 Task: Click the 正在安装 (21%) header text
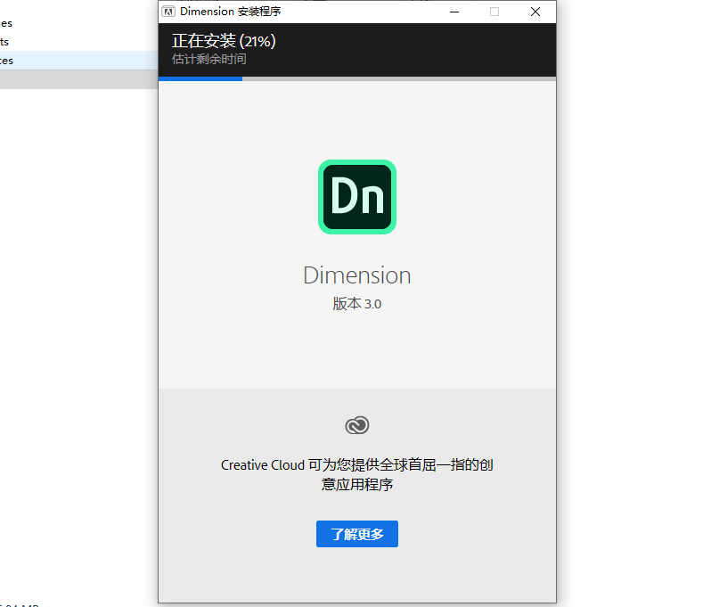[x=221, y=41]
